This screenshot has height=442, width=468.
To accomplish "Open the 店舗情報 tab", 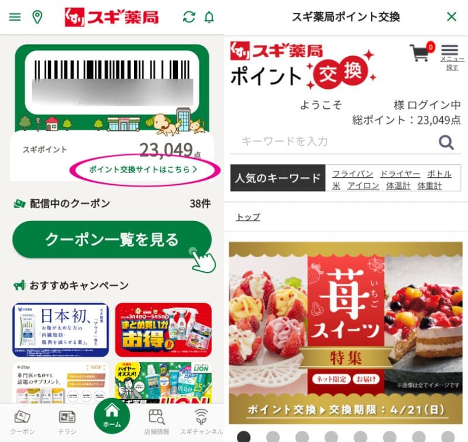I will point(157,423).
